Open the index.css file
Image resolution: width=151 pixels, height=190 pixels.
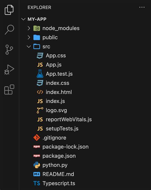click(57, 83)
